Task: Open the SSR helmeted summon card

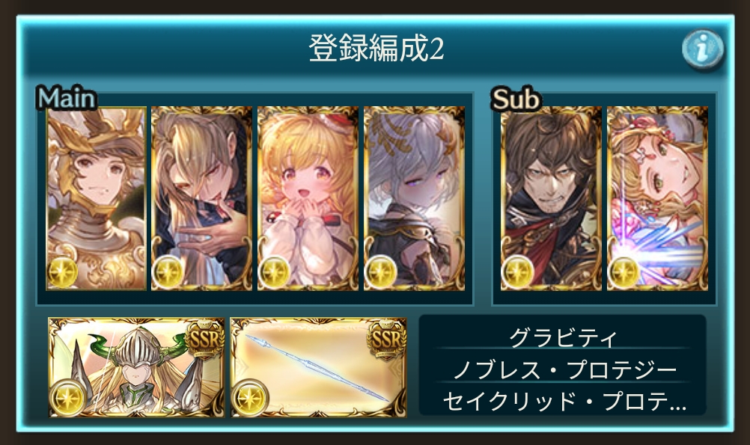Action: [136, 367]
